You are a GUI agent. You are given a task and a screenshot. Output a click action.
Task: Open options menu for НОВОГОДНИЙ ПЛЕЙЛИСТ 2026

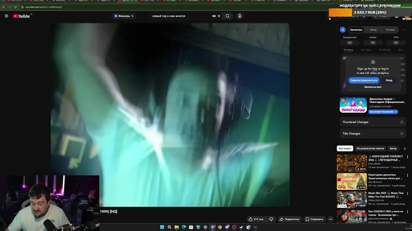click(x=407, y=157)
